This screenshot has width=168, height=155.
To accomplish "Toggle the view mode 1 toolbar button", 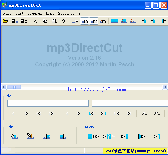I will 85,21.
